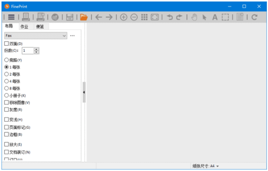Click the thumbnail grid view icon
This screenshot has height=171, width=268.
(144, 17)
